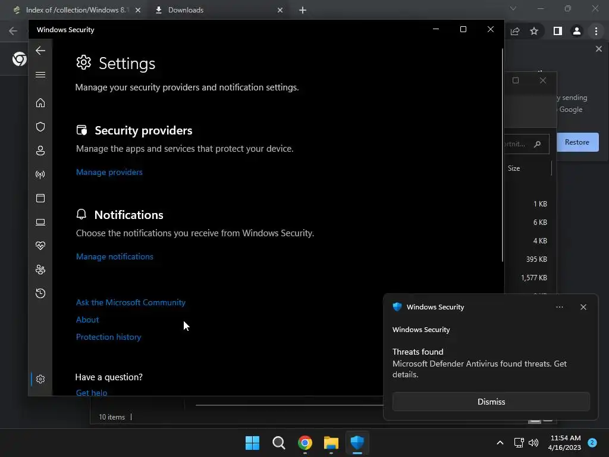The width and height of the screenshot is (609, 457).
Task: Open Protection history clock icon in sidebar
Action: [x=40, y=293]
